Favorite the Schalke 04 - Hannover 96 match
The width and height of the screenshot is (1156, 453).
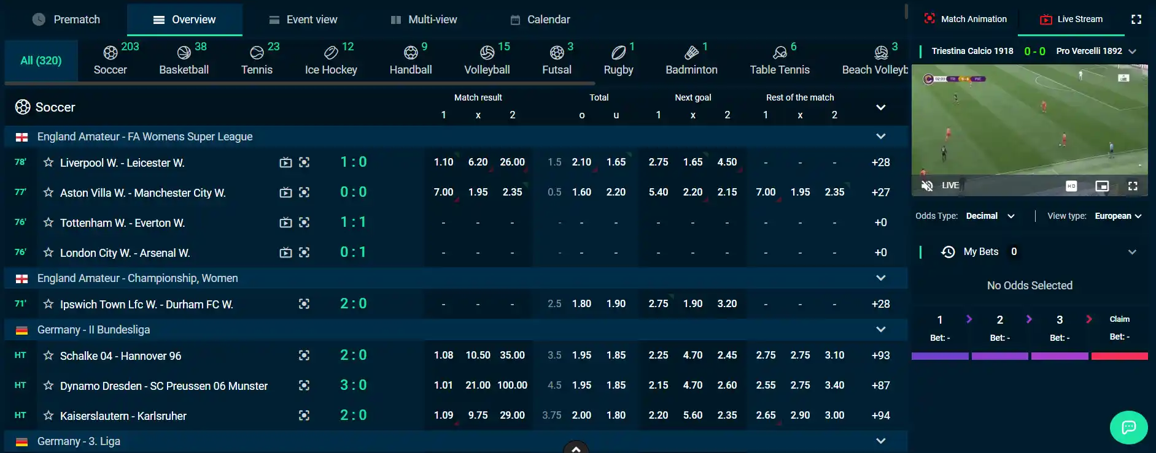pyautogui.click(x=48, y=356)
